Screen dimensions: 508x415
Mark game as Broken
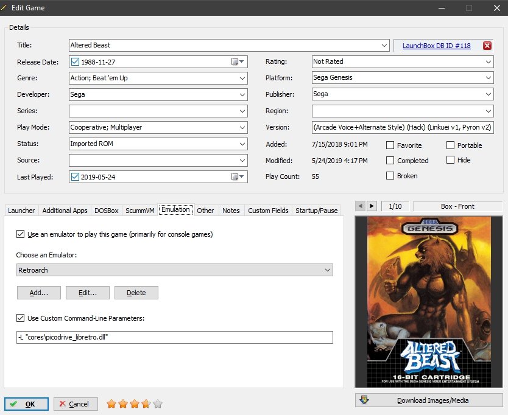tap(390, 175)
